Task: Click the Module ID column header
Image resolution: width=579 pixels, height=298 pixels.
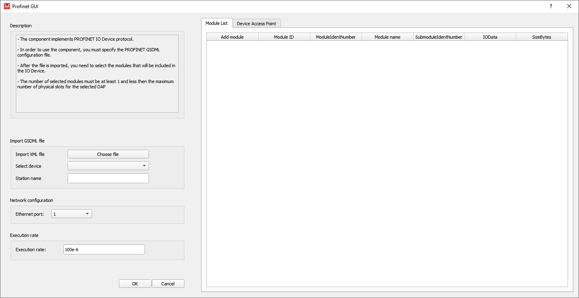Action: coord(284,37)
